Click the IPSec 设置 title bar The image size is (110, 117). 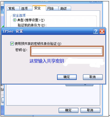54,31
